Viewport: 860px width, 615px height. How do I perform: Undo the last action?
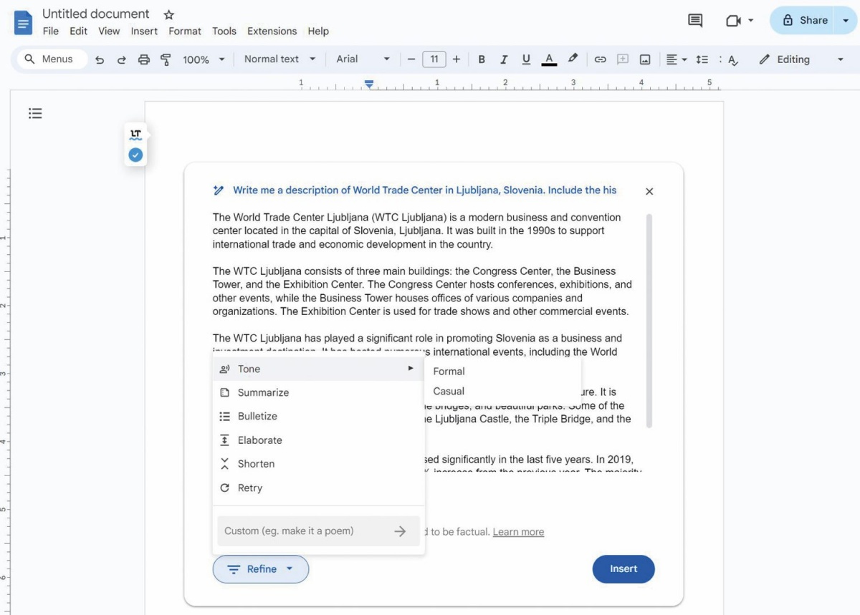click(100, 59)
